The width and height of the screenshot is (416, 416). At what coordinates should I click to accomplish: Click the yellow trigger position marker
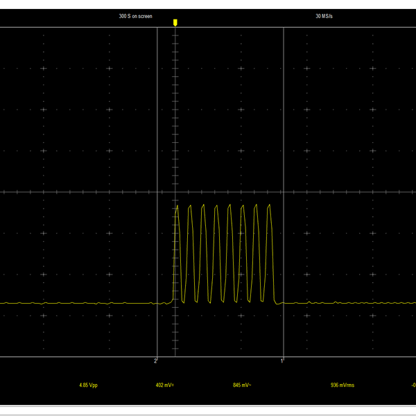pyautogui.click(x=175, y=23)
